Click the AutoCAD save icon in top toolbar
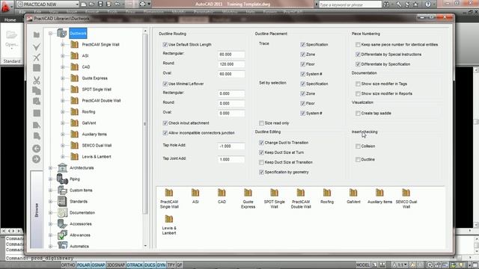This screenshot has height=269, width=479. 100,4
